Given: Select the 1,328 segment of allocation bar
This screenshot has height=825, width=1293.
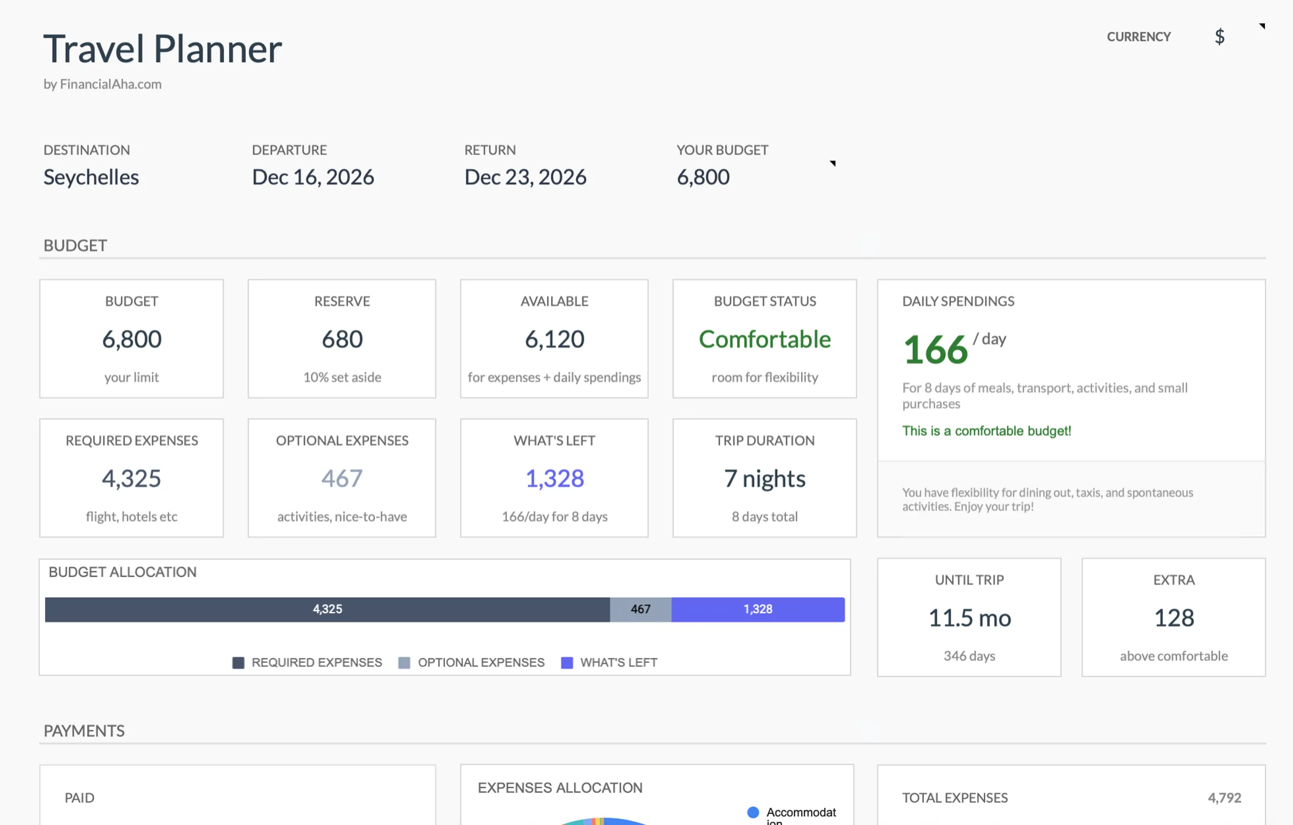Looking at the screenshot, I should click(x=757, y=609).
